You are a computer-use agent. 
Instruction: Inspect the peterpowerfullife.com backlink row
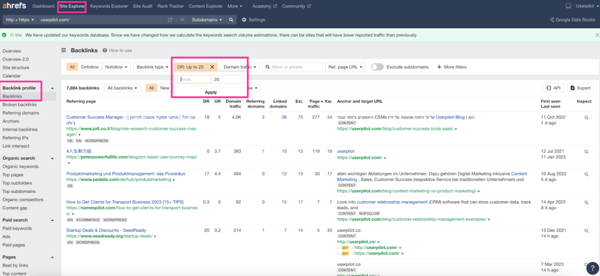586,151
